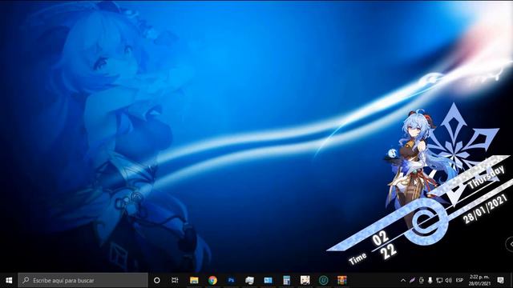Click the '02' hour on the clock widget

click(380, 238)
